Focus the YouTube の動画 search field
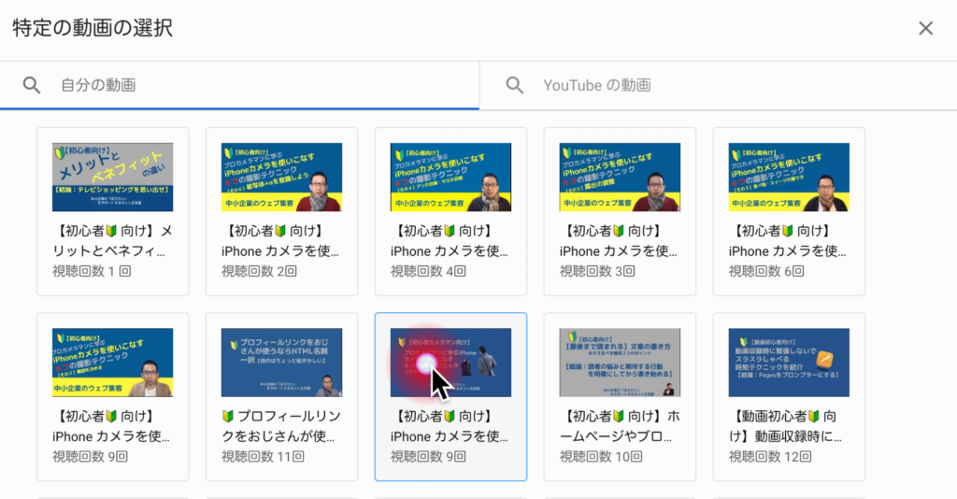This screenshot has width=957, height=499. point(719,85)
